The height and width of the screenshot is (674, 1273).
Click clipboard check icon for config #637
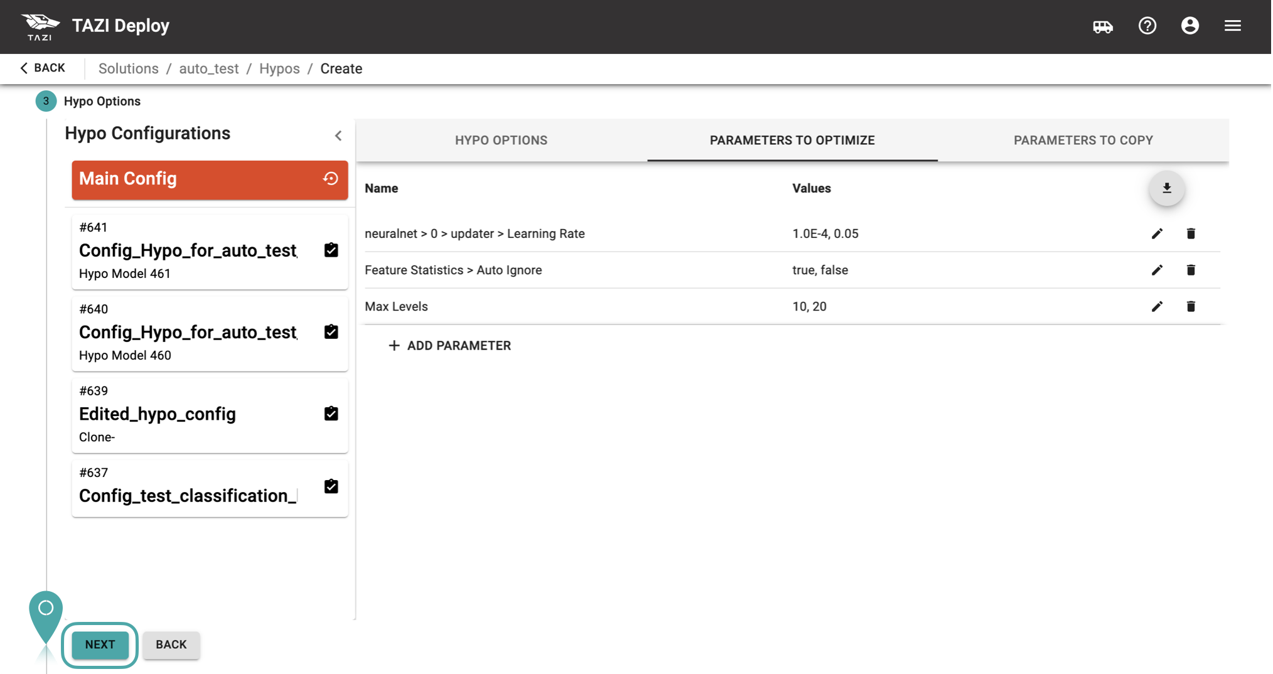click(331, 486)
